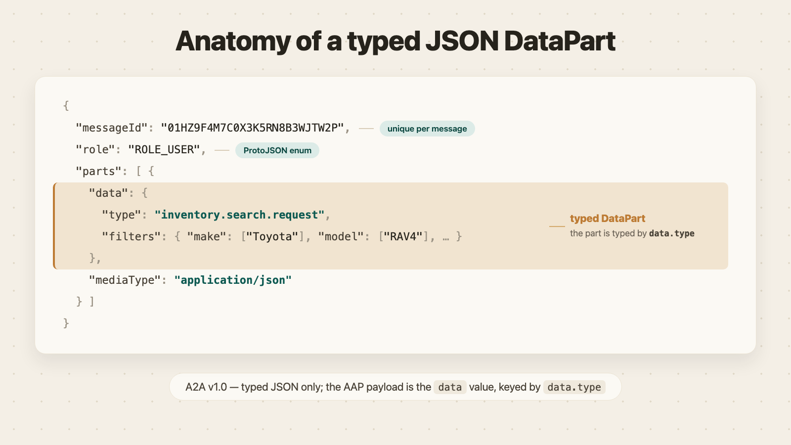791x445 pixels.
Task: Click the "ROLE_USER" value
Action: click(164, 150)
